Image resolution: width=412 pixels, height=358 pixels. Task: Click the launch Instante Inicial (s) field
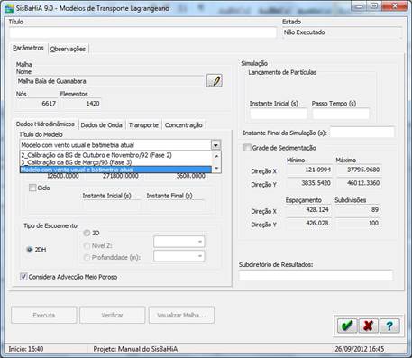tap(278, 114)
